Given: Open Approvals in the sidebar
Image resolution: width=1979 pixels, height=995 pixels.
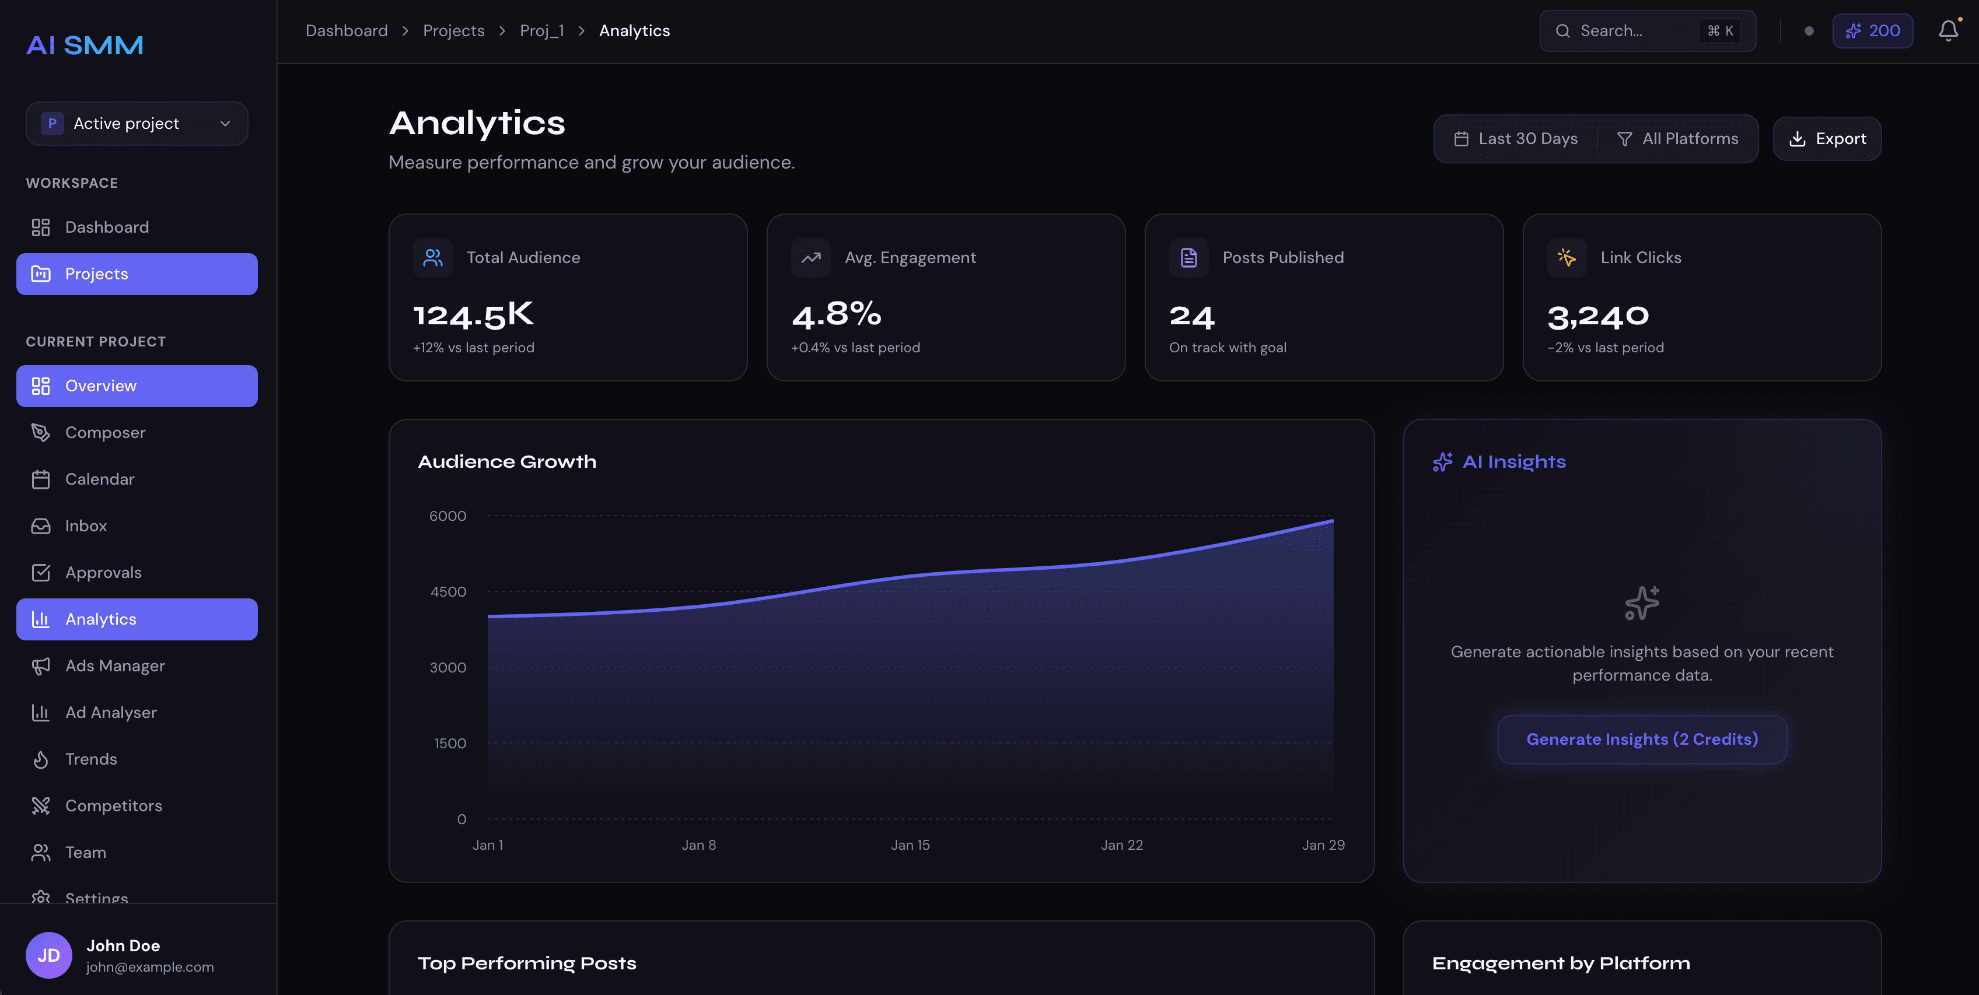Looking at the screenshot, I should click(137, 573).
